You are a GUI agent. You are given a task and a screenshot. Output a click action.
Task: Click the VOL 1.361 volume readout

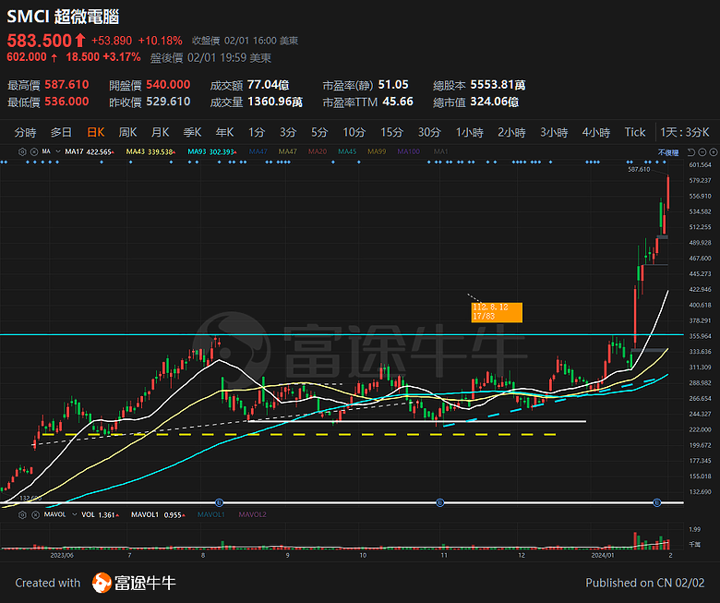(x=101, y=515)
